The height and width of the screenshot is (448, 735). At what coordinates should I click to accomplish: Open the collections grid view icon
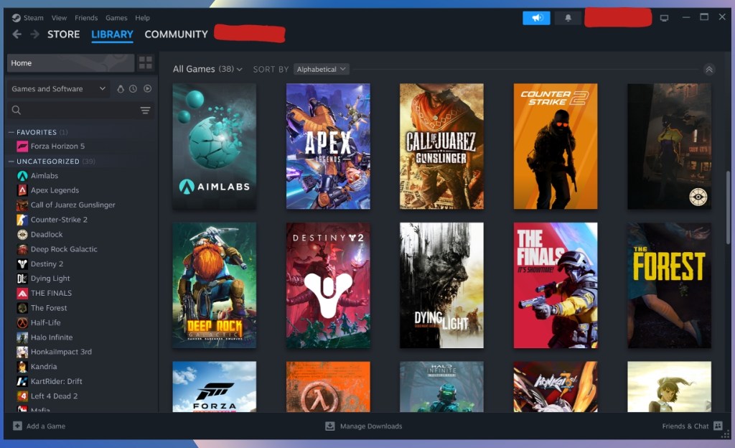[x=145, y=62]
